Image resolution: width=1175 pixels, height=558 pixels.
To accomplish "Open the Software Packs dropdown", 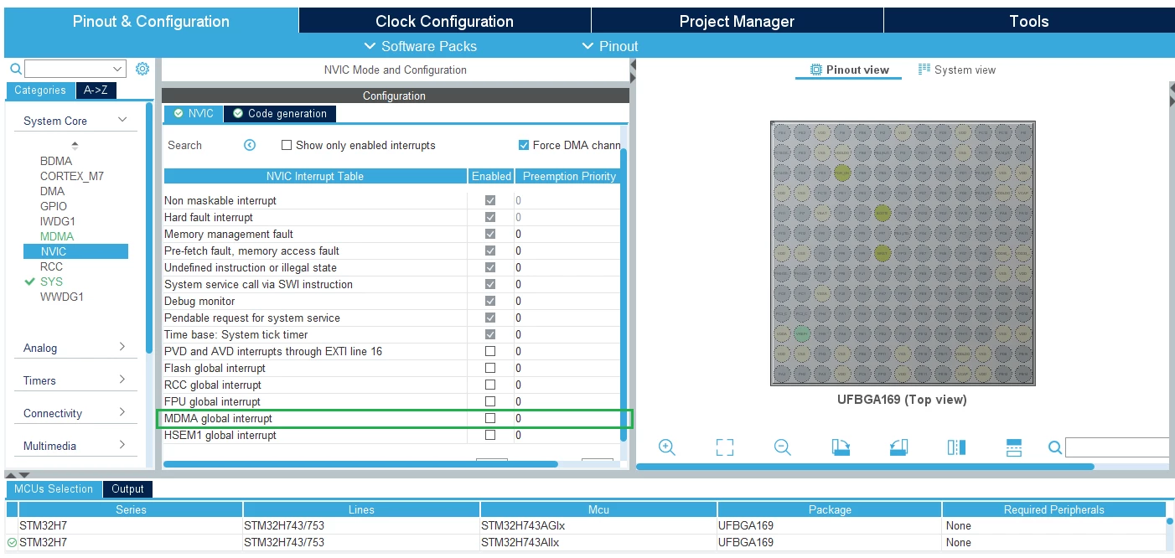I will click(421, 46).
